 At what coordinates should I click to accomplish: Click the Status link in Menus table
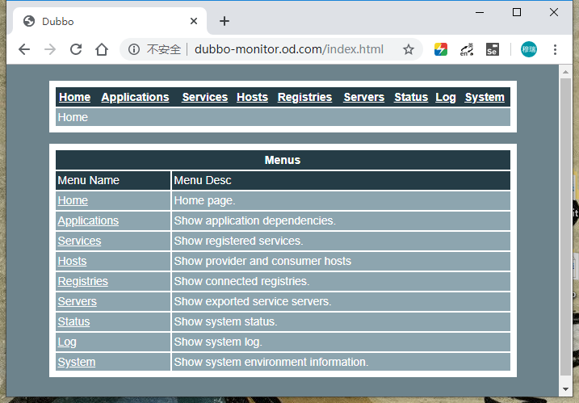click(73, 321)
